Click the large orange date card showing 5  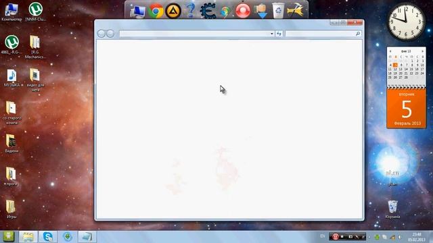point(406,109)
